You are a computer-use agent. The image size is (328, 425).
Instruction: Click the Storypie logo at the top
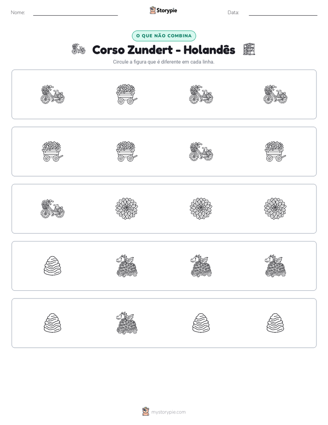coord(163,10)
